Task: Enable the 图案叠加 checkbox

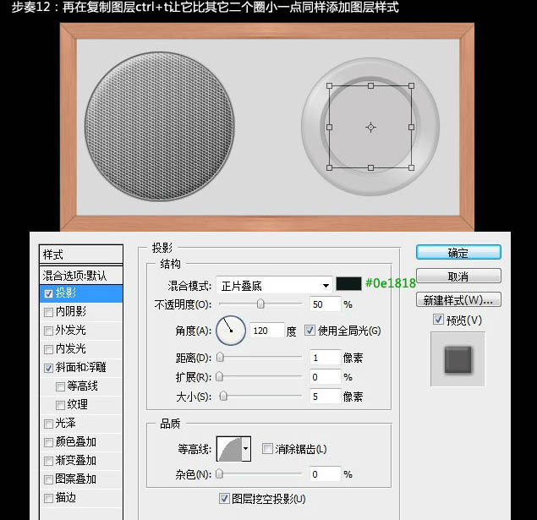Action: click(49, 479)
